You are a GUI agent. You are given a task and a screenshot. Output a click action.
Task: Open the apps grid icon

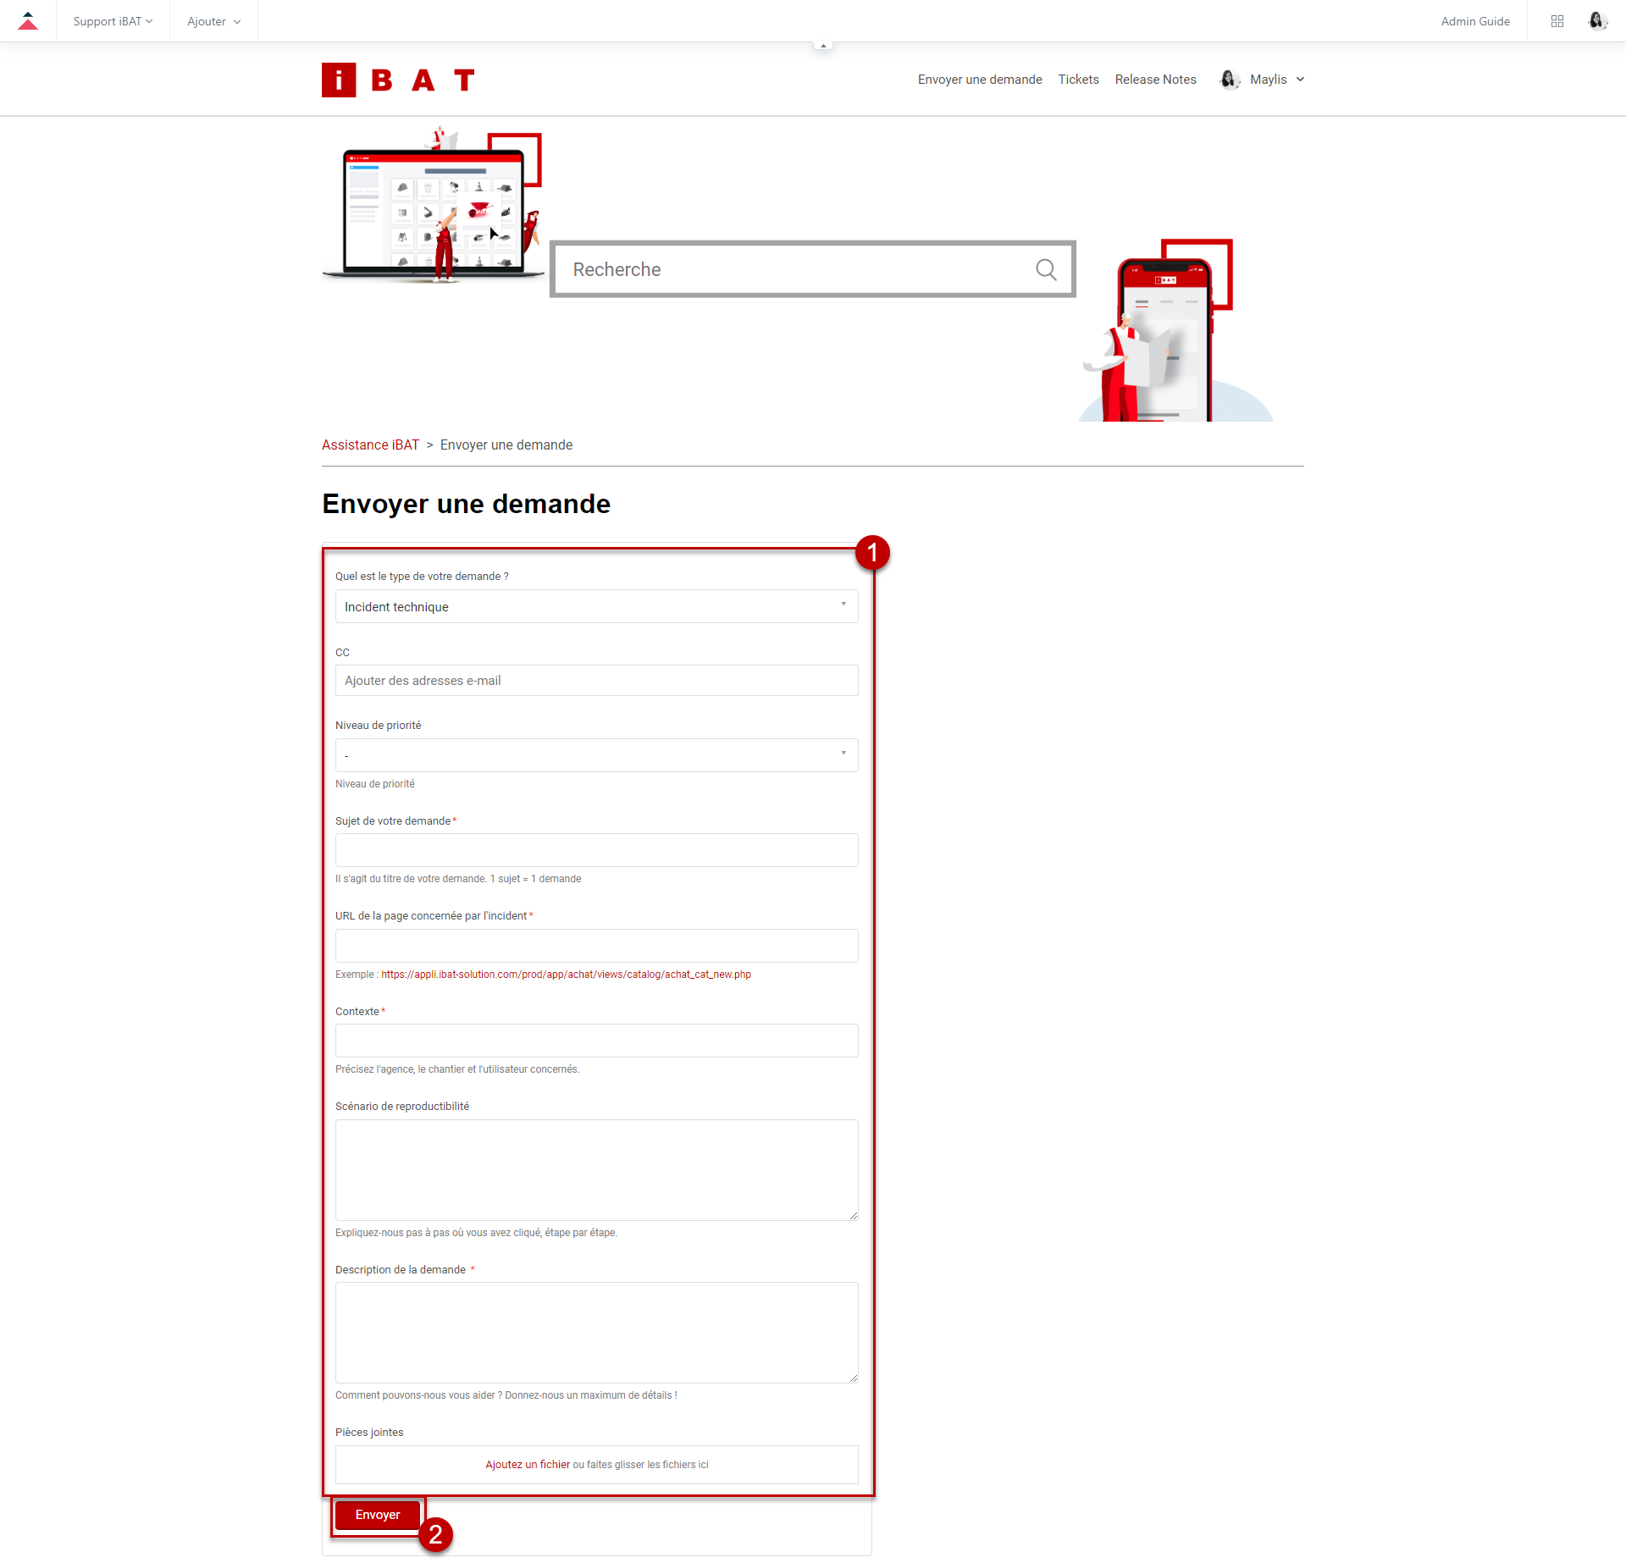coord(1557,21)
